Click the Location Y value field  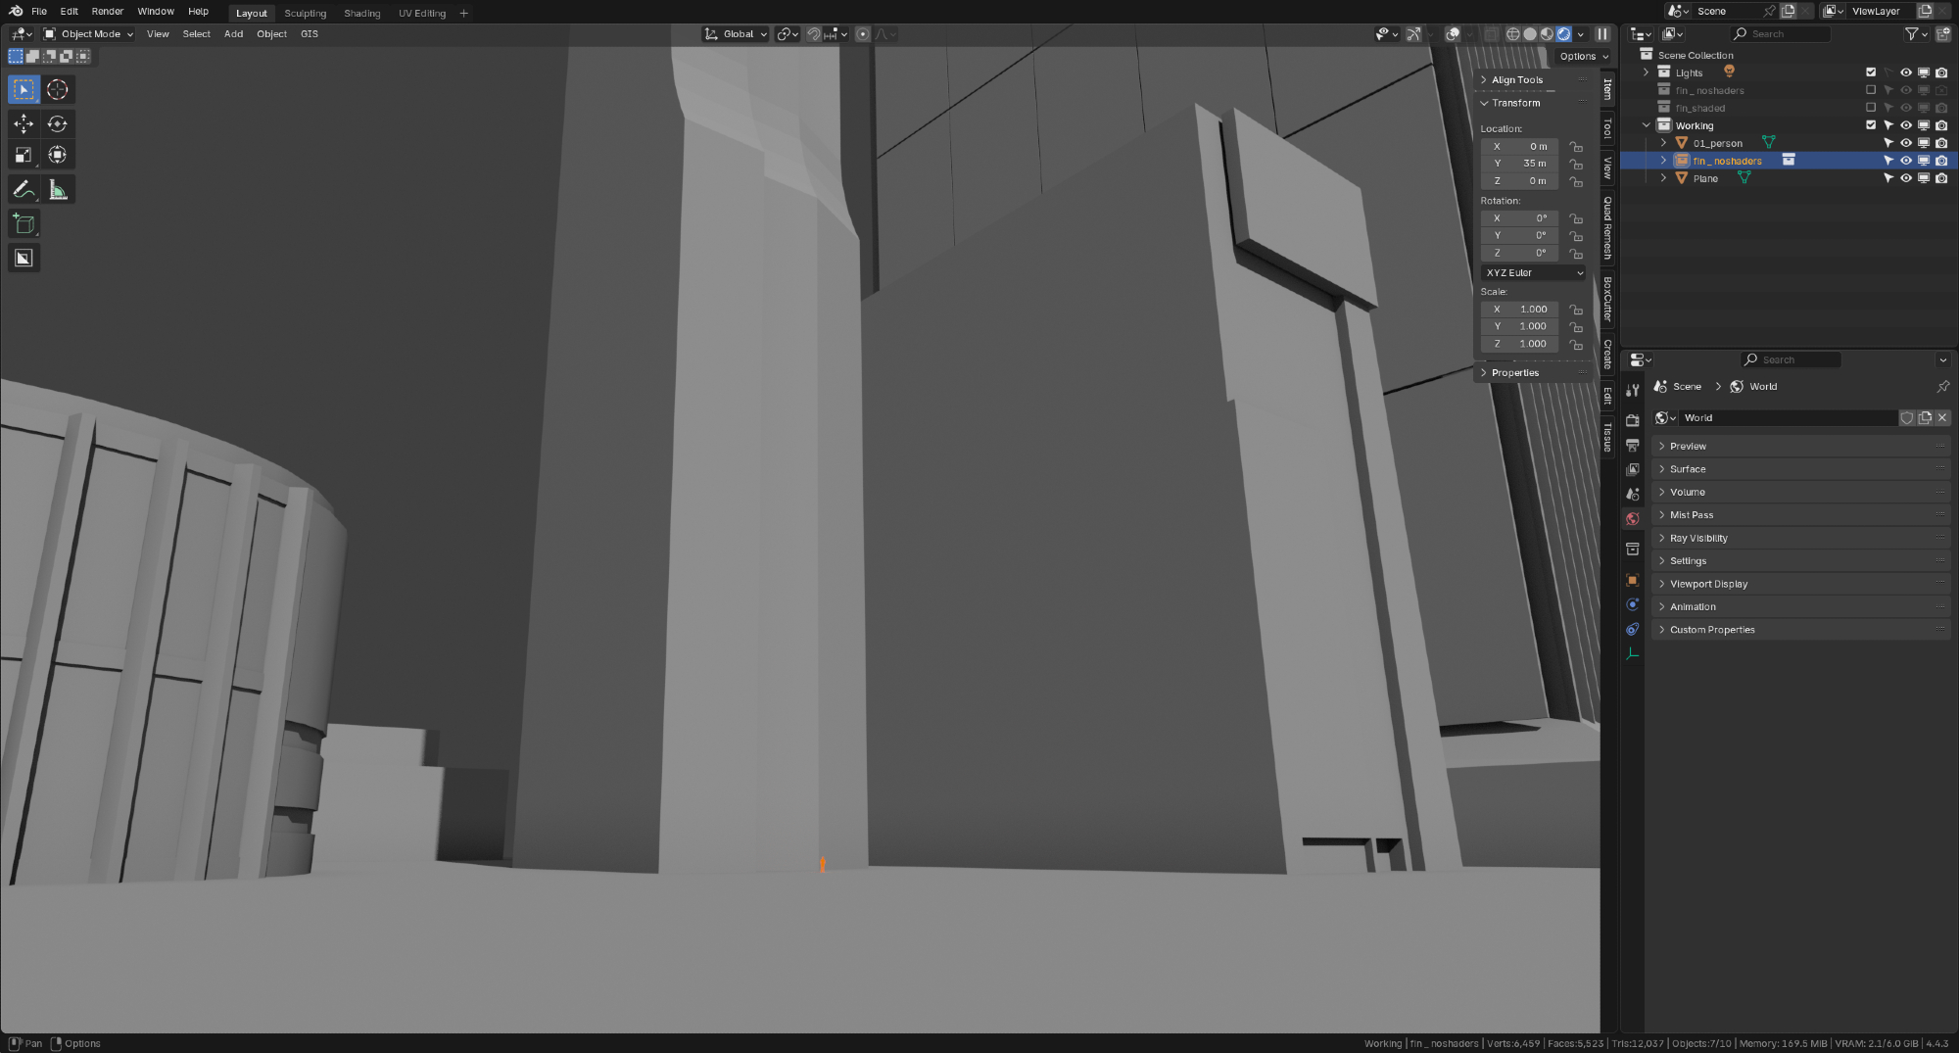click(1519, 164)
